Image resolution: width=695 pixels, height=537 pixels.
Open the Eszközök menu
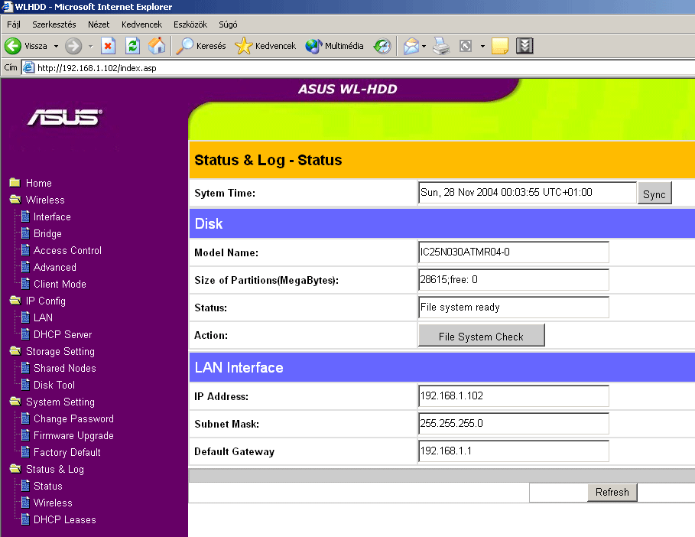point(190,24)
